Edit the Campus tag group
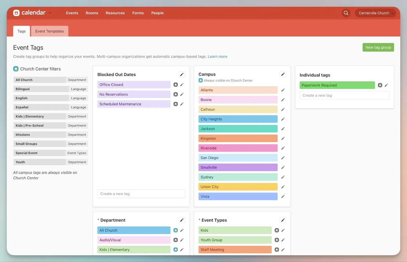 (x=283, y=74)
